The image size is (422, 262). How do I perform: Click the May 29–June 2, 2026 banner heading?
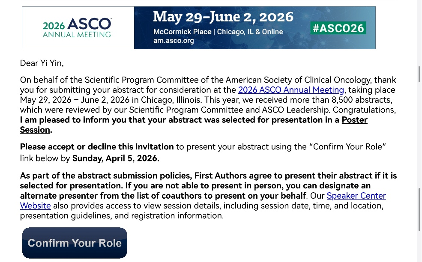(x=223, y=17)
